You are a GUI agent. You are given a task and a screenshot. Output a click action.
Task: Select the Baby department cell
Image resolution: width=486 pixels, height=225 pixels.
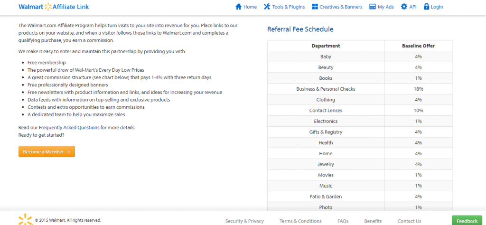click(326, 56)
